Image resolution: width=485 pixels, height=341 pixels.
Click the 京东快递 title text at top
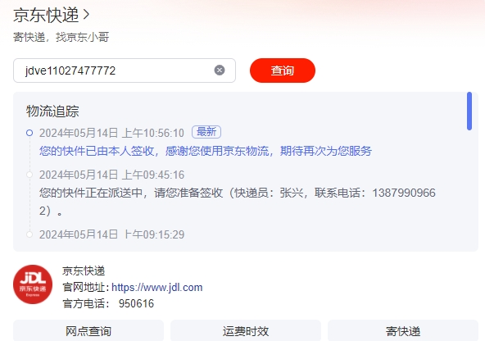(x=46, y=15)
